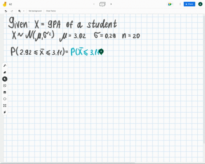Click the jam title '62'
205x164 pixels.
point(11,4)
